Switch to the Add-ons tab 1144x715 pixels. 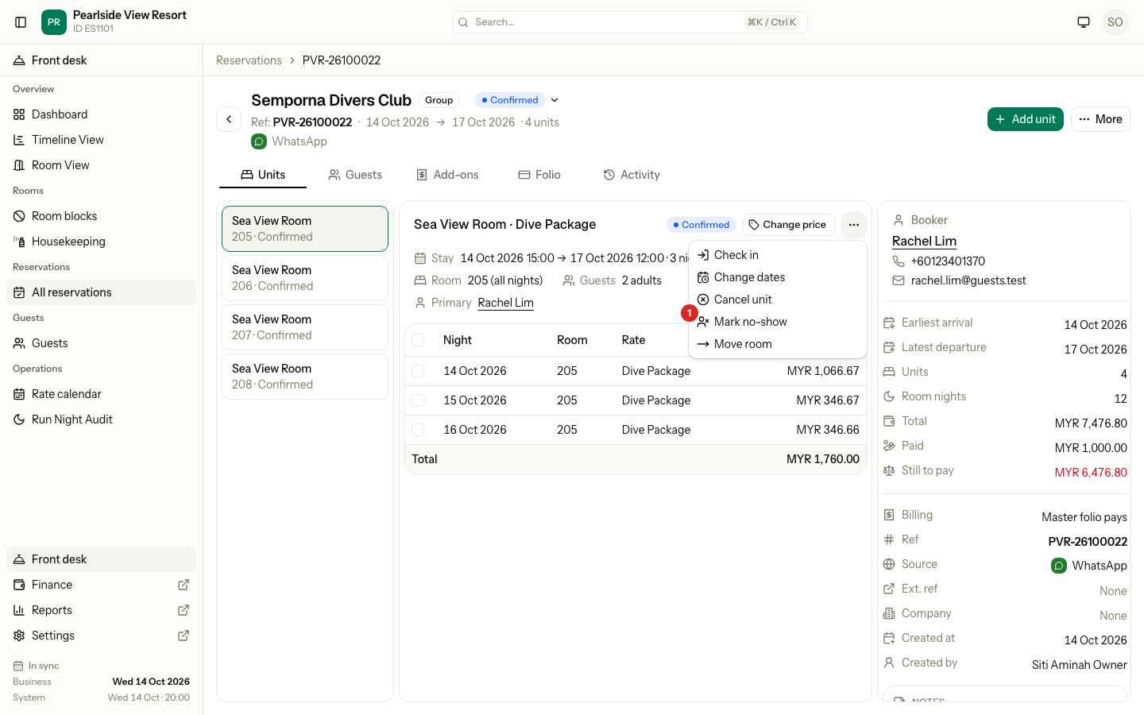tap(447, 175)
